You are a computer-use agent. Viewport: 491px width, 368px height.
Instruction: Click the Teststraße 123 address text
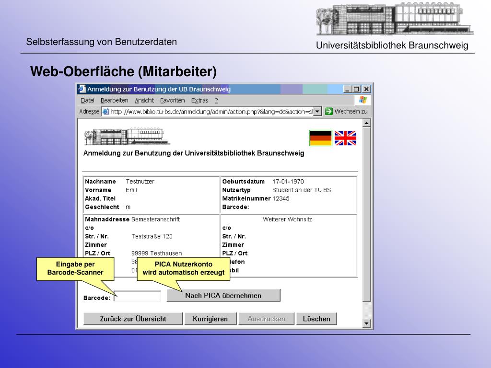pyautogui.click(x=152, y=236)
